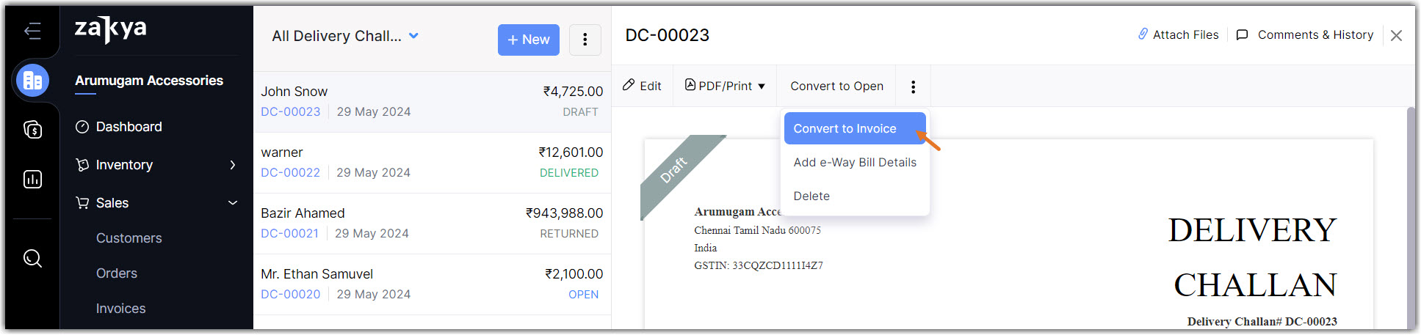Click Delete in the dropdown menu
Image resolution: width=1421 pixels, height=335 pixels.
pos(811,196)
